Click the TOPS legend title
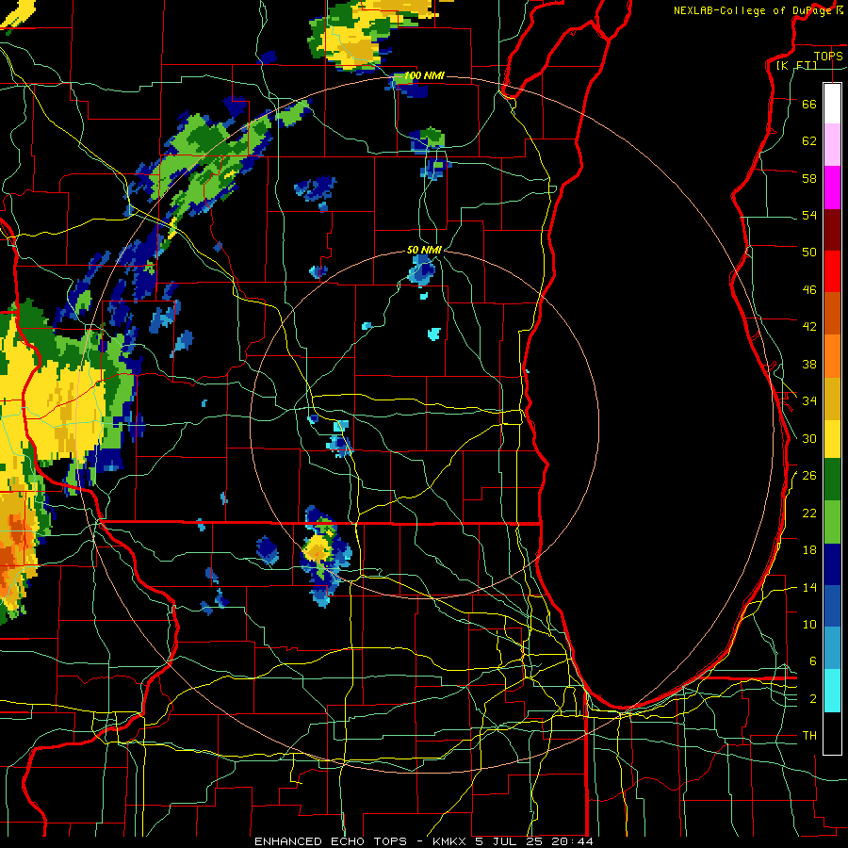The height and width of the screenshot is (848, 848). (x=828, y=56)
